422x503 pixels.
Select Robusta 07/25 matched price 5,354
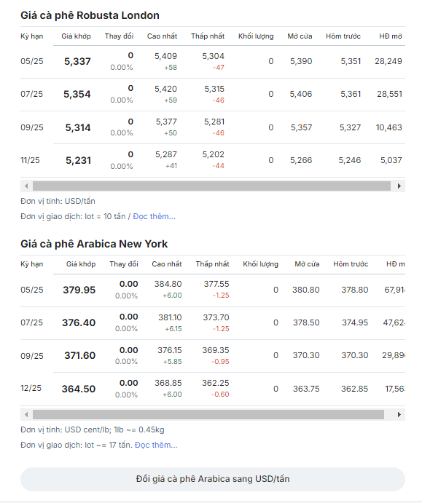pyautogui.click(x=77, y=95)
